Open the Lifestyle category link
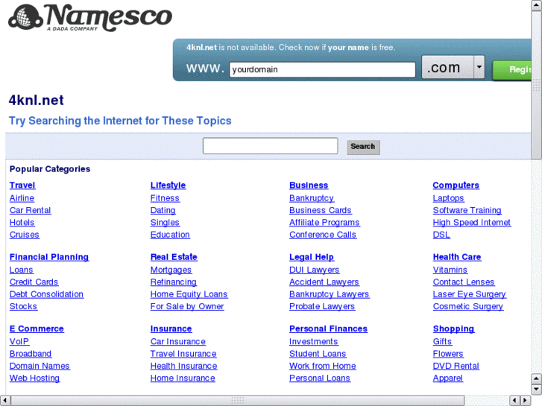542x406 pixels. (168, 185)
